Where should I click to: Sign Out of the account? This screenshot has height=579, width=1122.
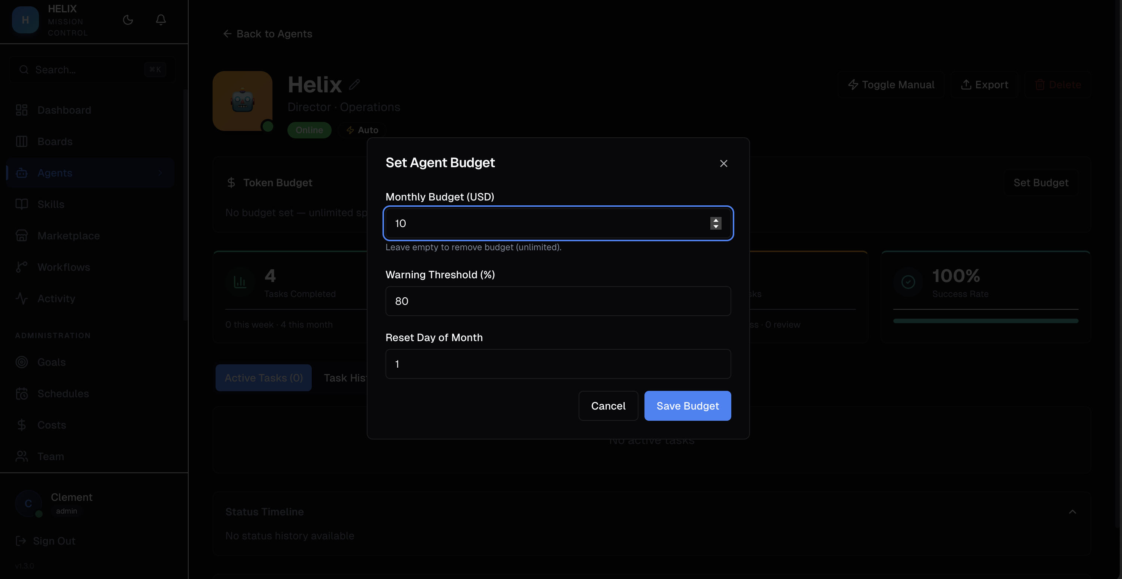point(46,541)
